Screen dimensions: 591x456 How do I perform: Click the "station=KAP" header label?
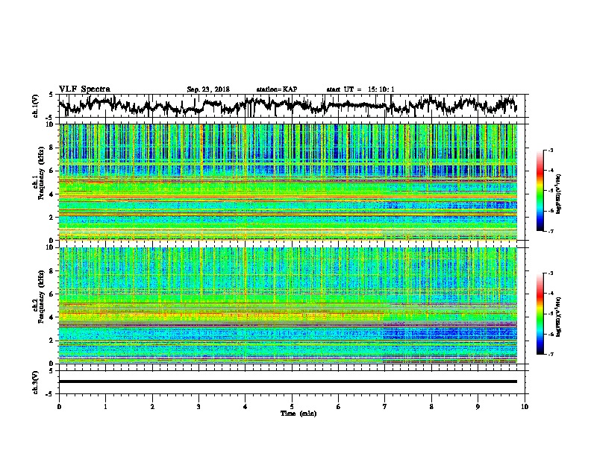click(x=277, y=89)
